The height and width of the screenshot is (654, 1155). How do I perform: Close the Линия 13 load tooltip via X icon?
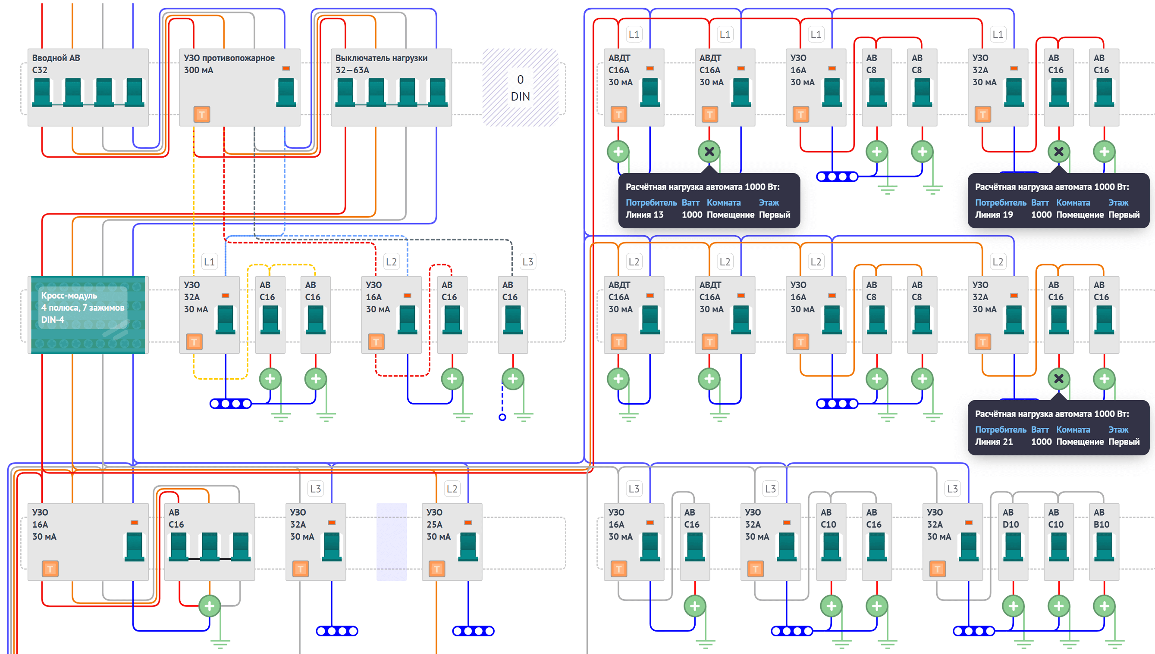709,152
